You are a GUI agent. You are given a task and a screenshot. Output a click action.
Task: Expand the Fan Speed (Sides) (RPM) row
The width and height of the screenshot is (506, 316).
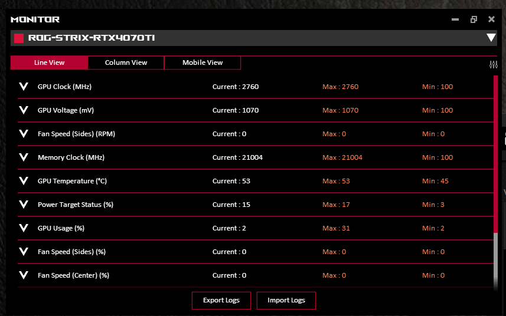[x=24, y=133]
